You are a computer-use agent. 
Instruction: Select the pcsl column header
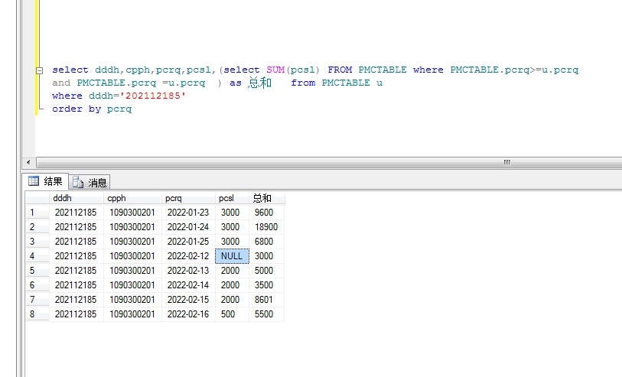(232, 198)
